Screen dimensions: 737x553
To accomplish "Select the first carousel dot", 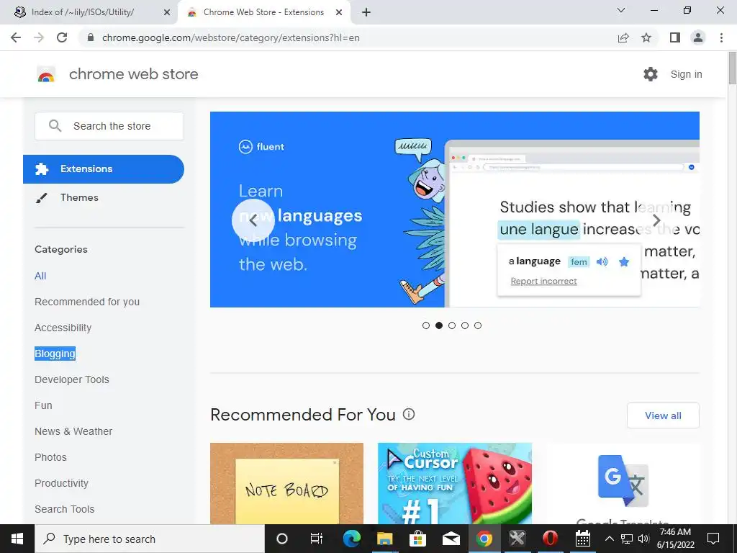I will point(426,325).
